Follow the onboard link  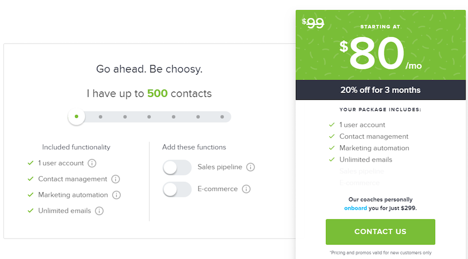coord(355,208)
